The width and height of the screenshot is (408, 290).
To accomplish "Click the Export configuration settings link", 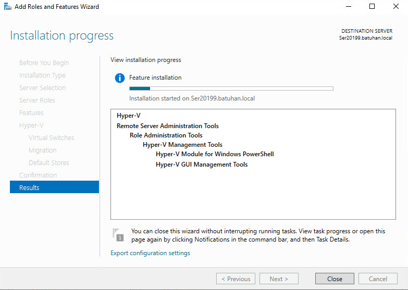I will pos(150,253).
